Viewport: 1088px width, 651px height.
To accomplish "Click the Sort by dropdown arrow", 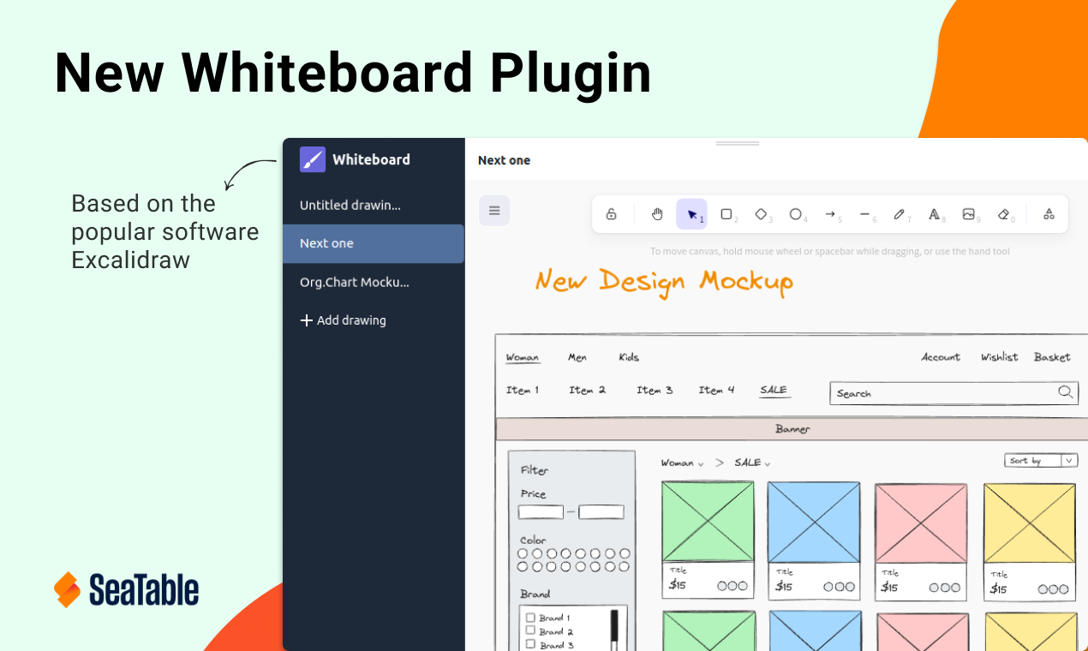I will tap(1069, 461).
